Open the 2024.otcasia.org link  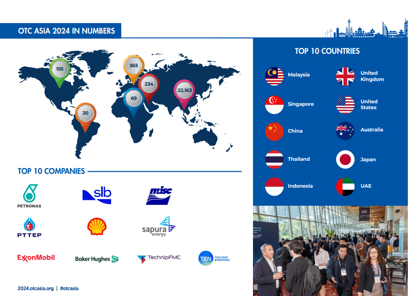[x=36, y=288]
